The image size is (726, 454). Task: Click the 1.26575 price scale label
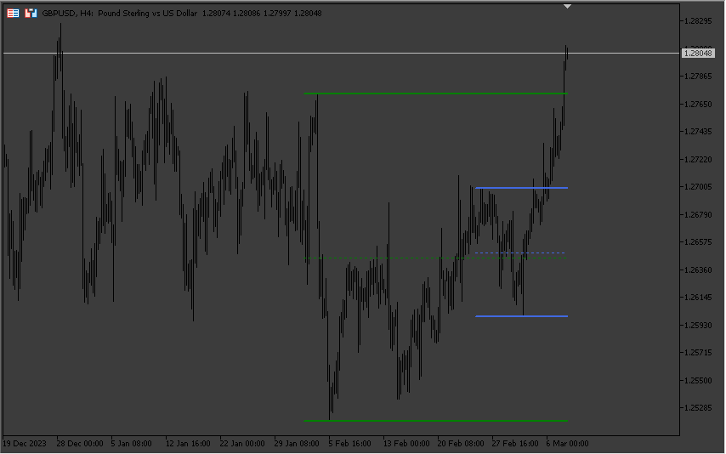[698, 242]
